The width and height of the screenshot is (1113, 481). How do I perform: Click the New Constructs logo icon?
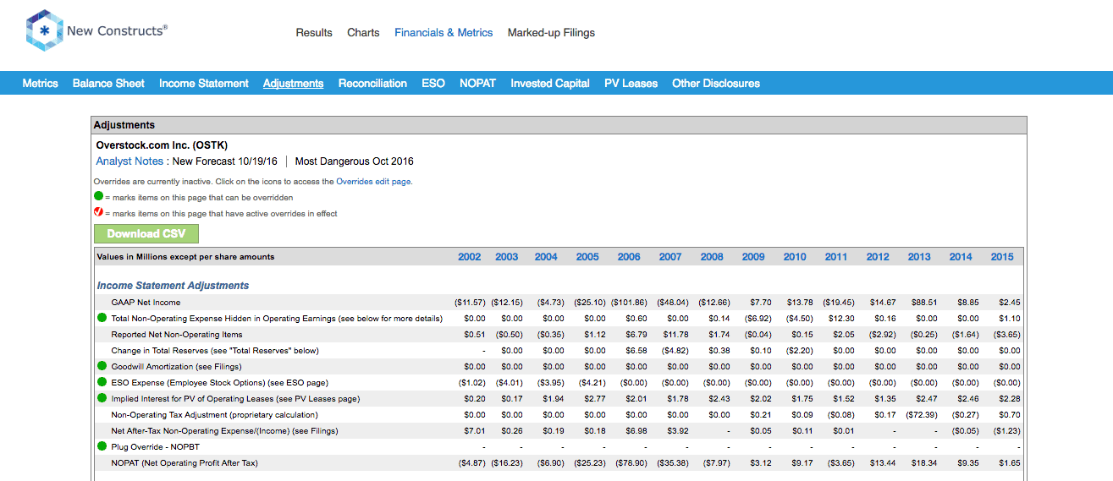coord(44,31)
